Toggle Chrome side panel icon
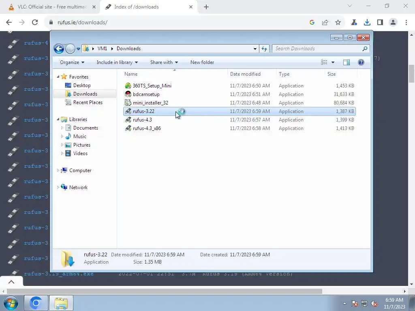 pos(380,23)
